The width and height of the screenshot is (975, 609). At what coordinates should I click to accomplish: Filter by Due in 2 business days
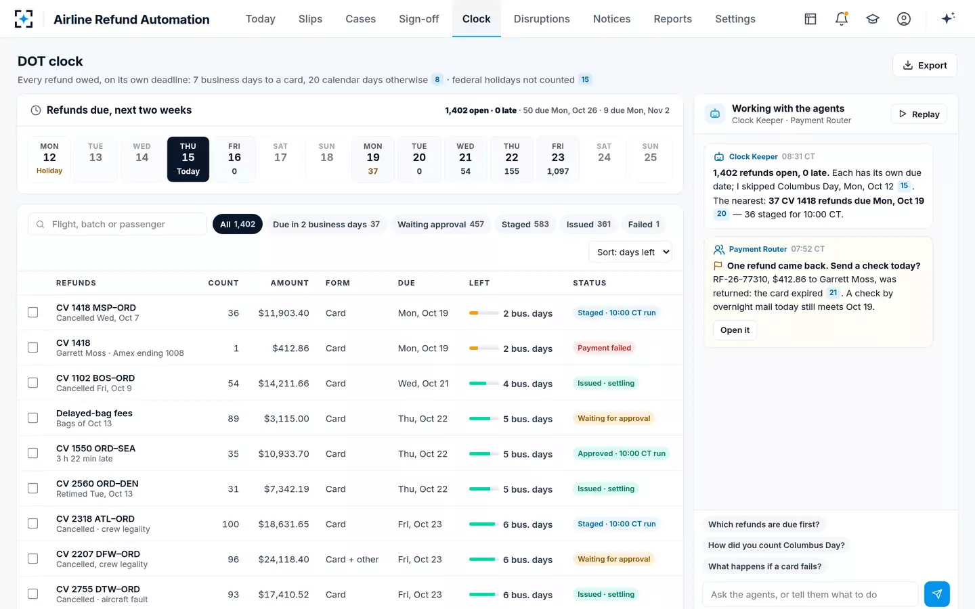click(x=326, y=224)
